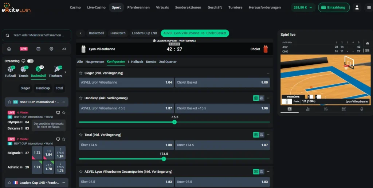Go to sportsbook home icon
The height and width of the screenshot is (188, 373).
9,49
